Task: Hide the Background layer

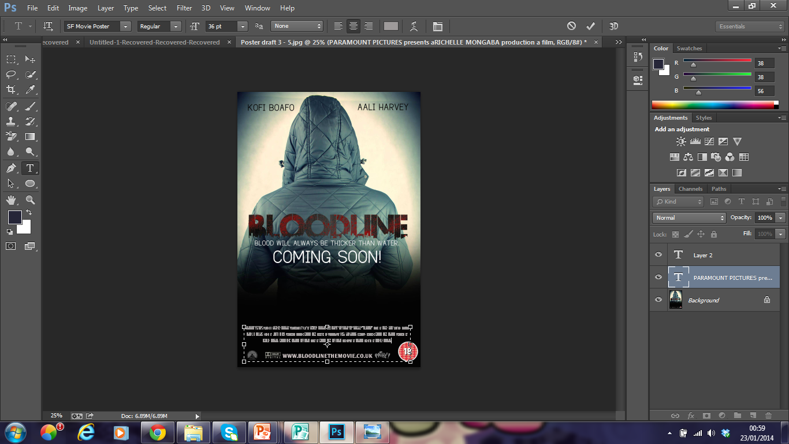Action: point(658,299)
